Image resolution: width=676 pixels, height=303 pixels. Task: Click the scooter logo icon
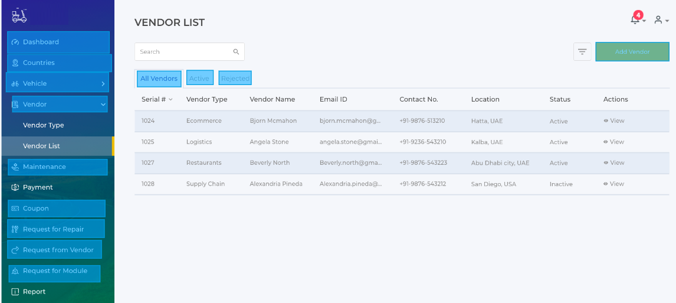[19, 17]
